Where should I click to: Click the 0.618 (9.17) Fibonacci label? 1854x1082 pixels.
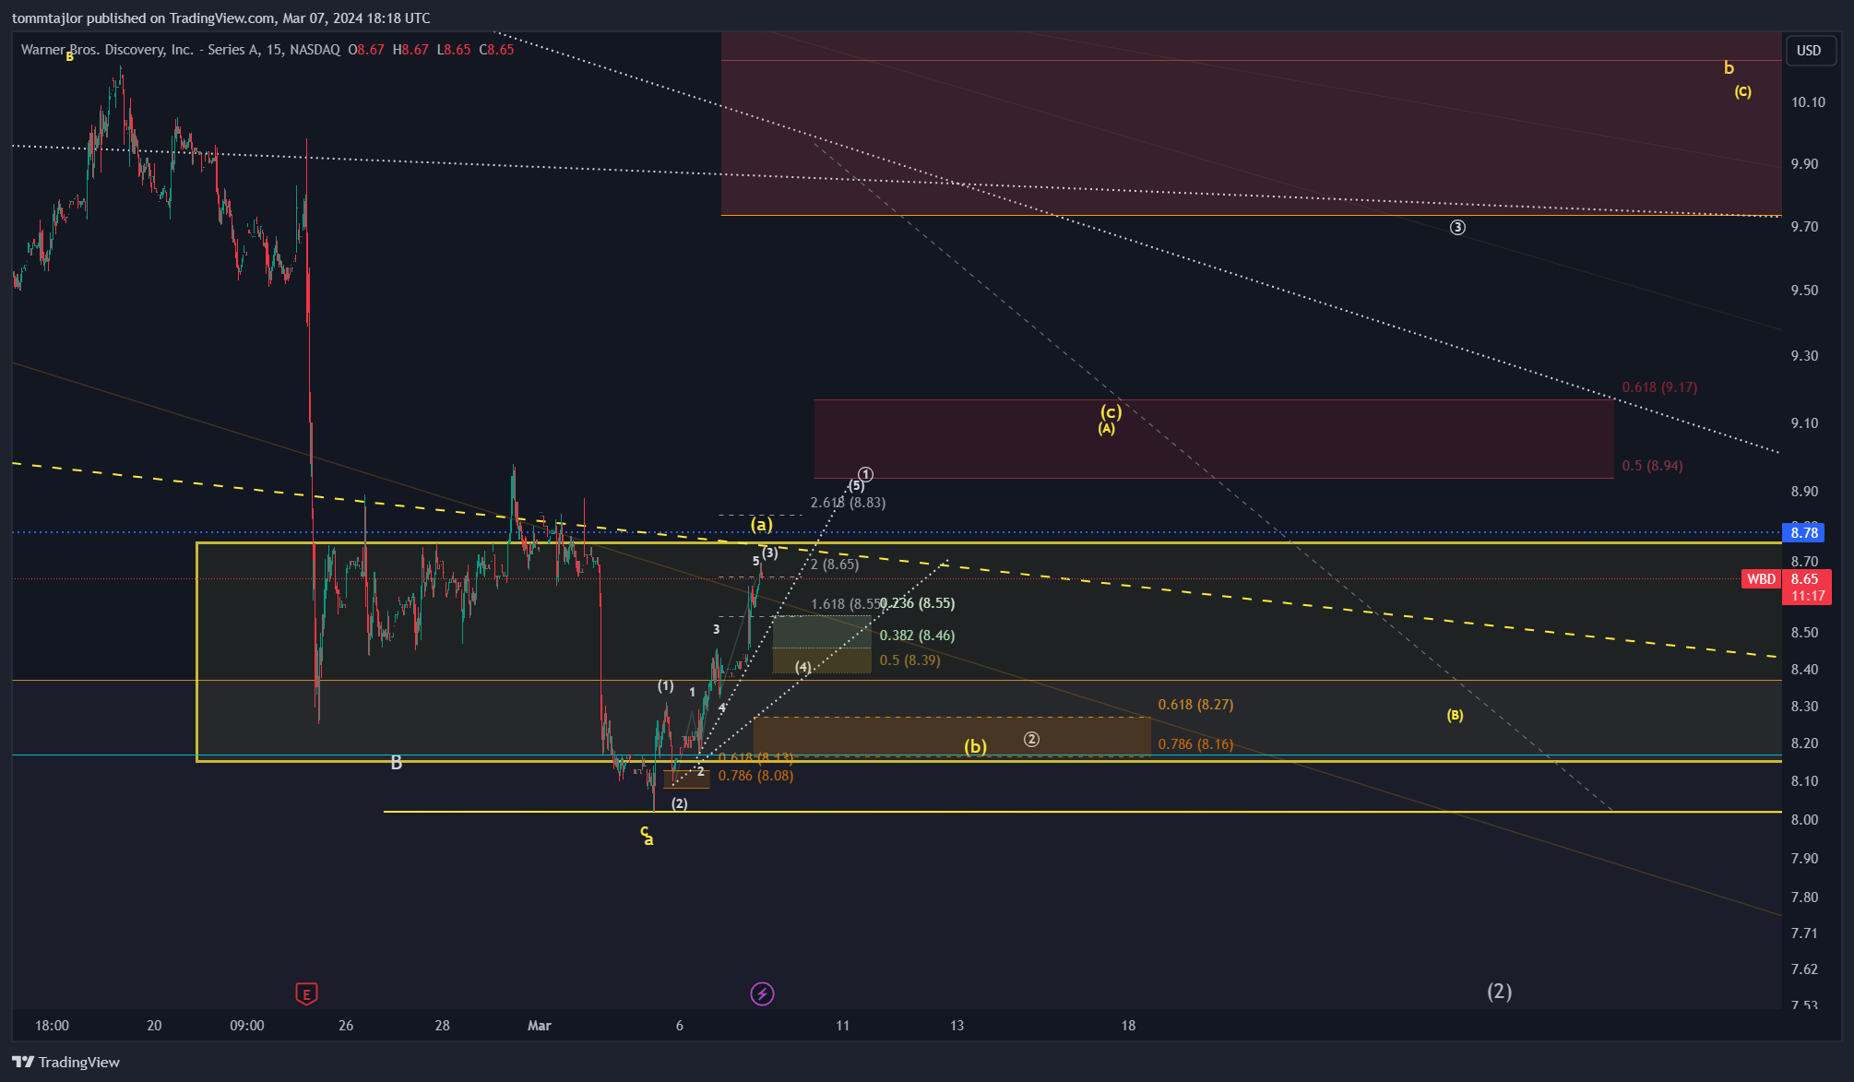(1659, 387)
